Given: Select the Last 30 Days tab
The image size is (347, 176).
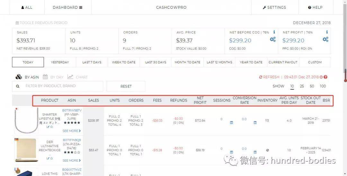Looking at the screenshot, I should pos(156,62).
